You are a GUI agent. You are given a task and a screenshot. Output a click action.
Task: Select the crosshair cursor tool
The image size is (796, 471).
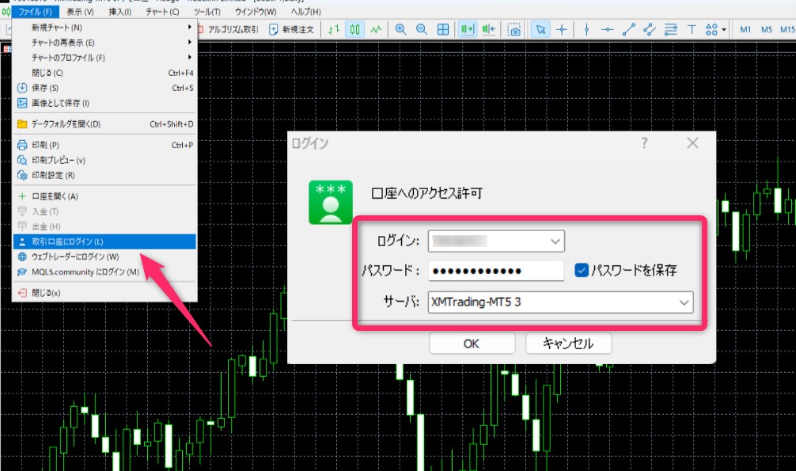point(563,28)
